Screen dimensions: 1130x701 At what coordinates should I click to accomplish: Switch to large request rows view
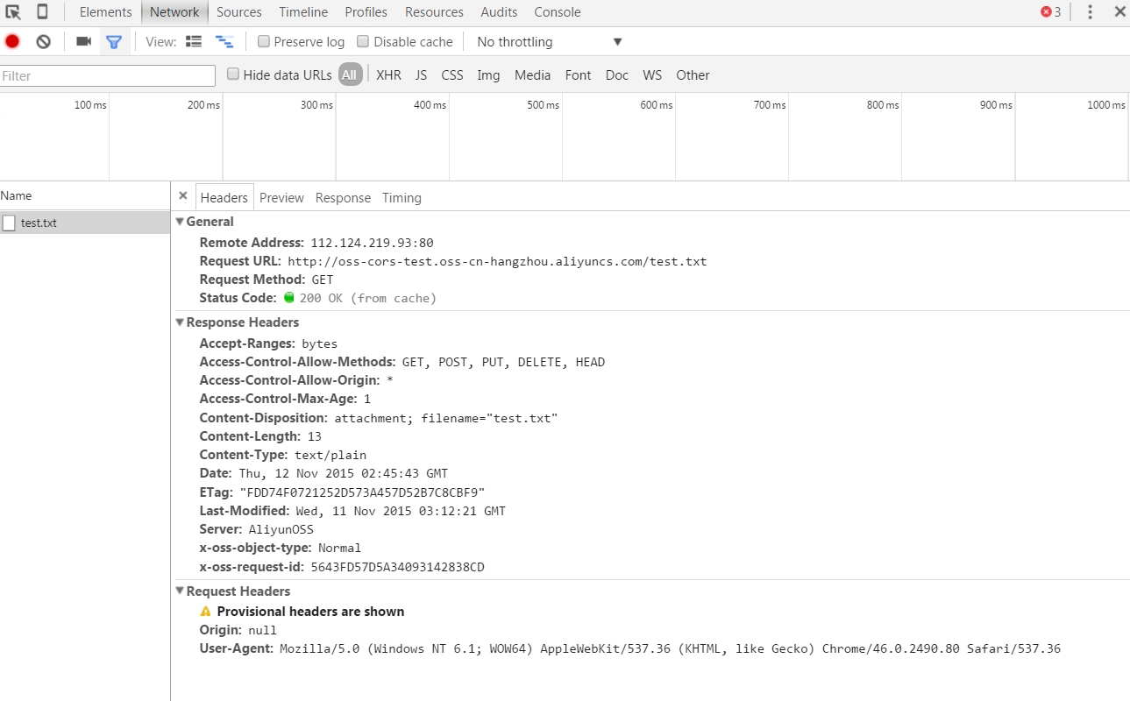tap(194, 41)
